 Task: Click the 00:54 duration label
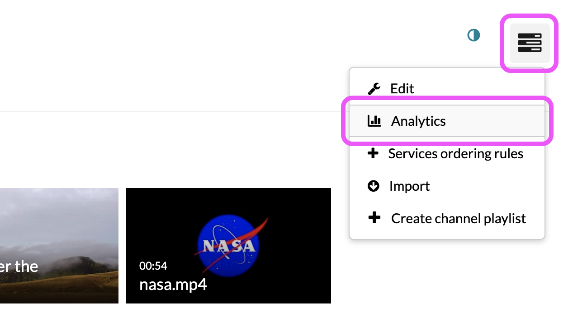click(153, 266)
